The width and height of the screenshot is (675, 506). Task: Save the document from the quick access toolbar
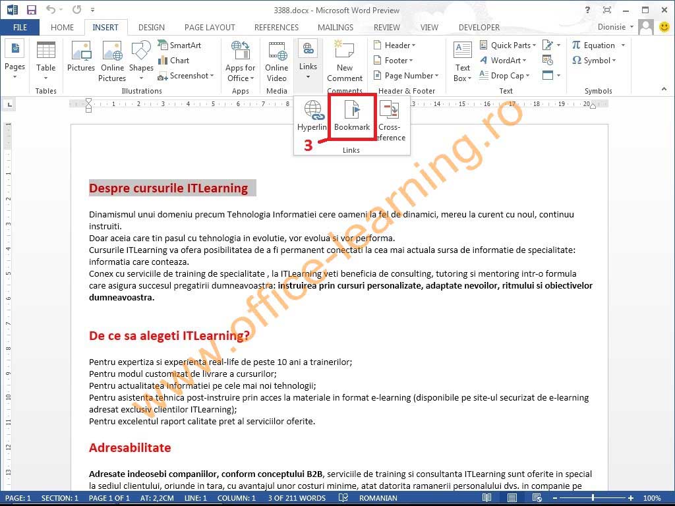click(32, 10)
